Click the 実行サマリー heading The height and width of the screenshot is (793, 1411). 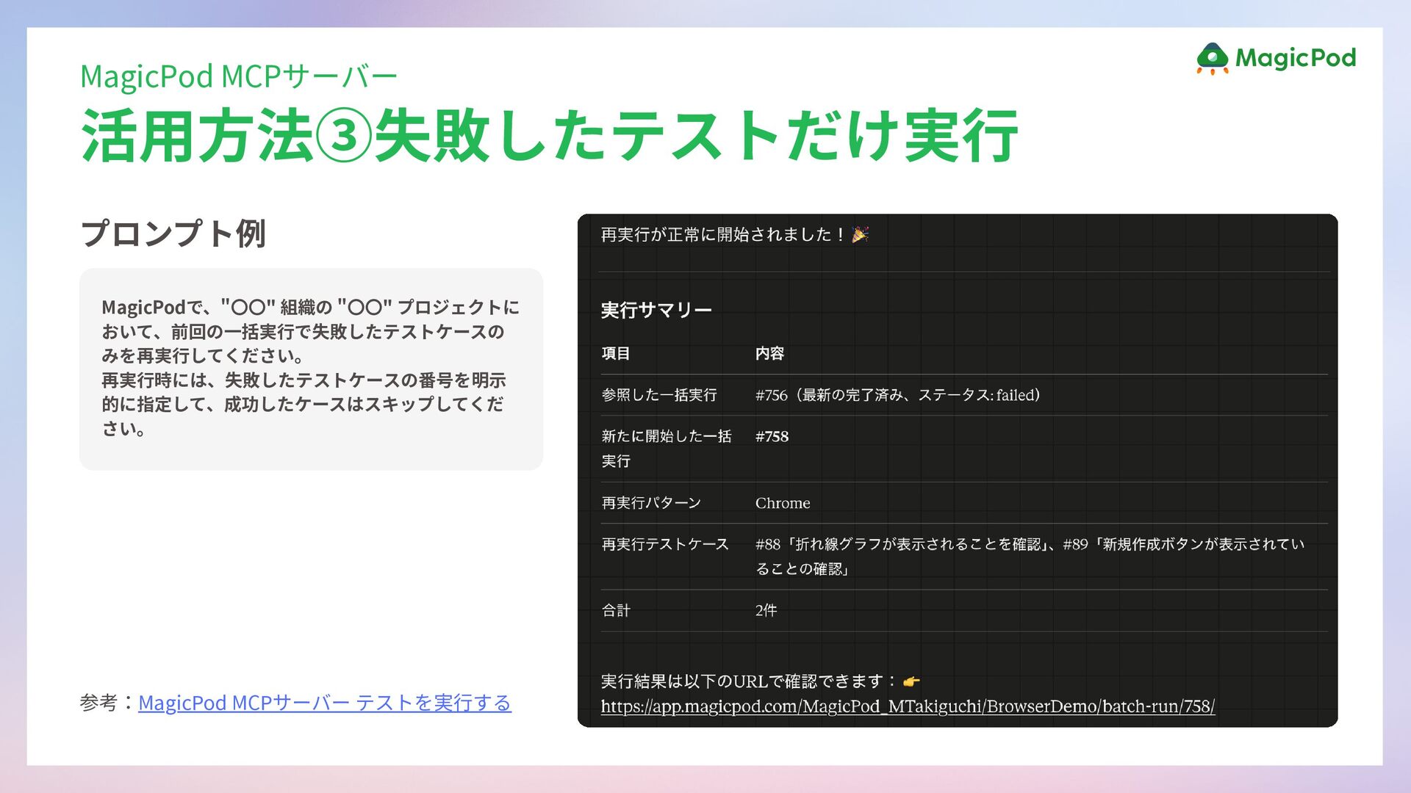(x=656, y=311)
